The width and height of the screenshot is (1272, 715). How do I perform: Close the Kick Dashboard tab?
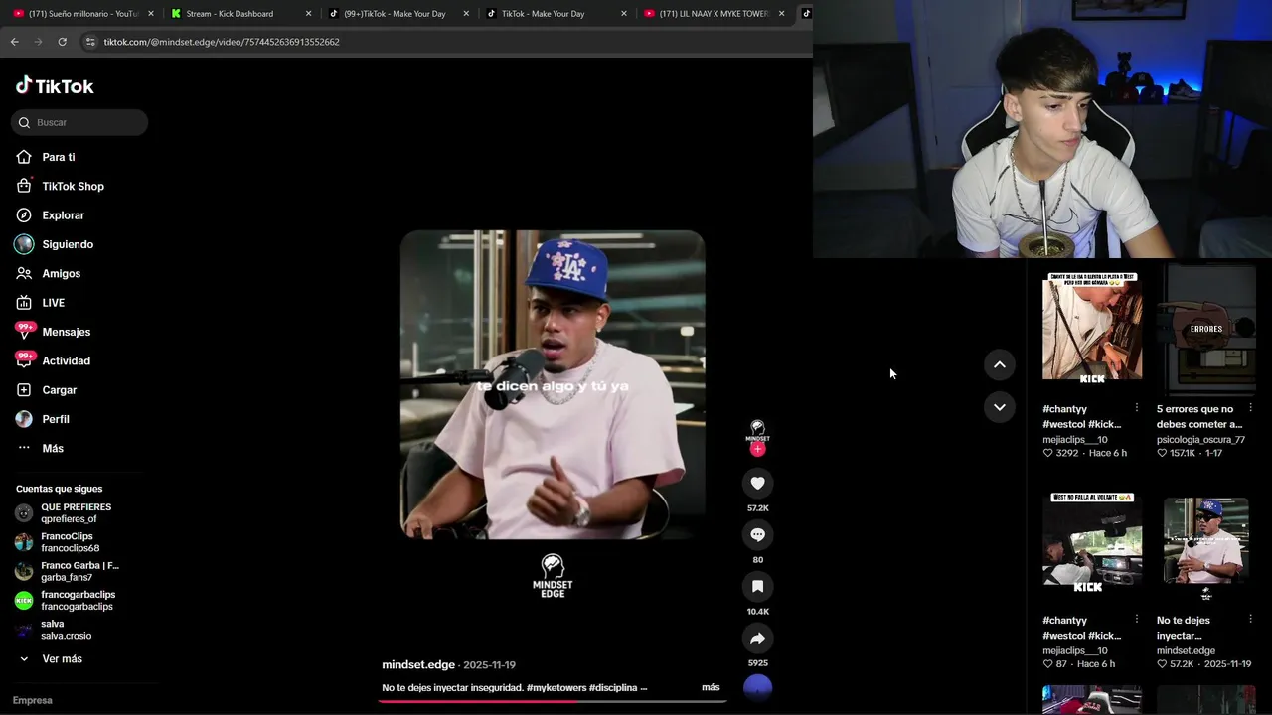(x=308, y=14)
